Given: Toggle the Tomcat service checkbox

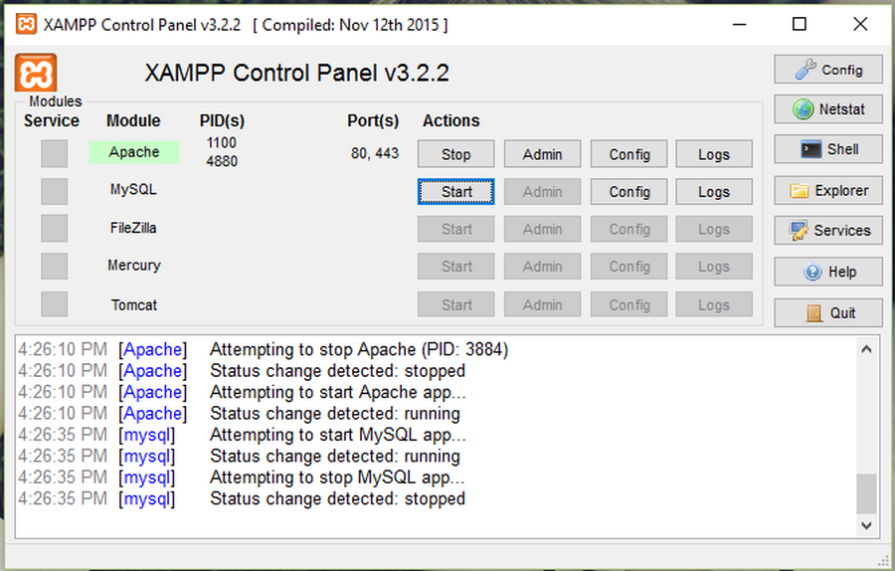Looking at the screenshot, I should (x=55, y=303).
